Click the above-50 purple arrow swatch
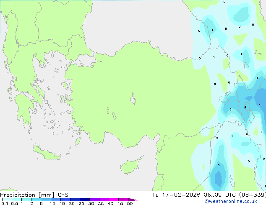Screen dimensions: 266x205 point(133,200)
